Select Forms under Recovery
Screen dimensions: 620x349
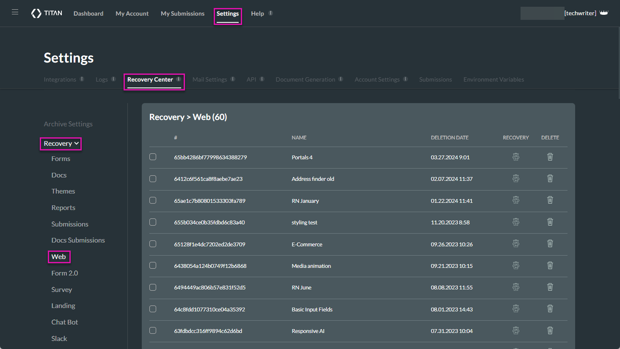(61, 159)
